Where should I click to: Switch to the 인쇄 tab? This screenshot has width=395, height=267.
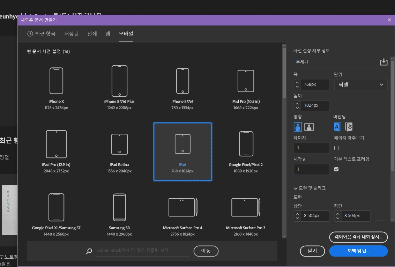(x=92, y=34)
